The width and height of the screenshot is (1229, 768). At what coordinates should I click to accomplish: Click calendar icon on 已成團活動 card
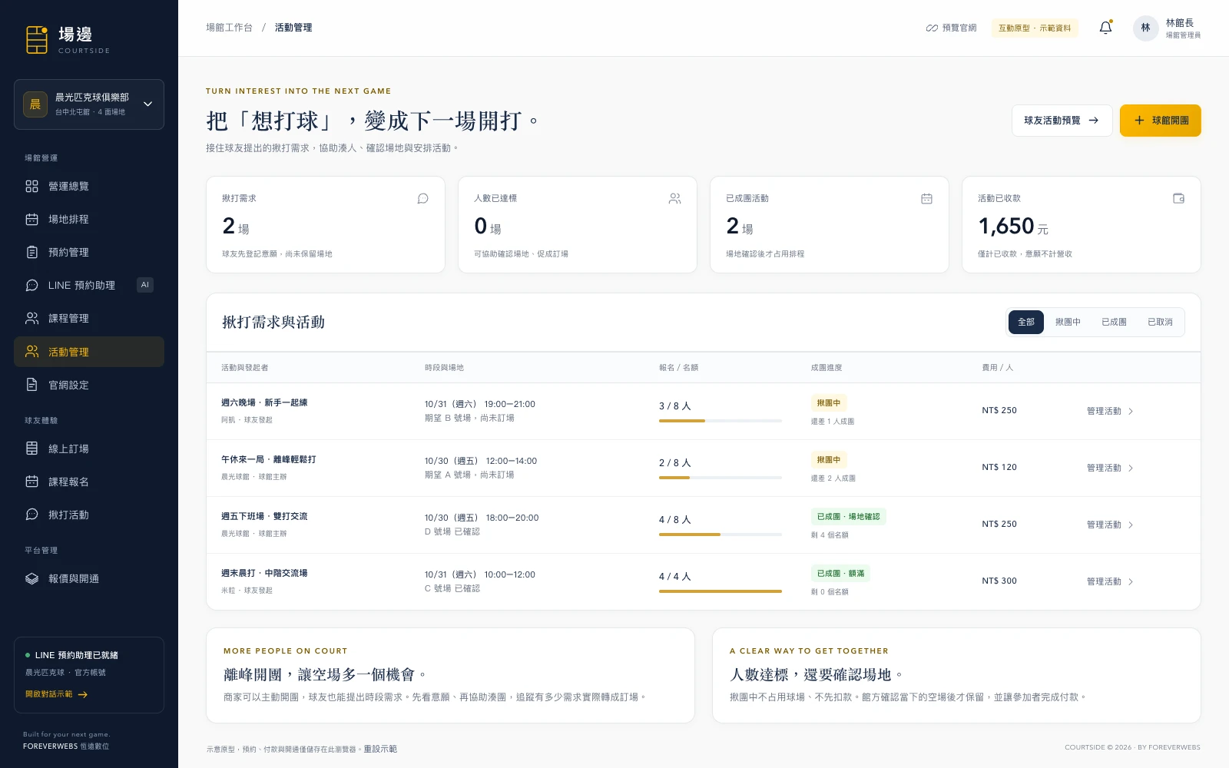point(926,198)
